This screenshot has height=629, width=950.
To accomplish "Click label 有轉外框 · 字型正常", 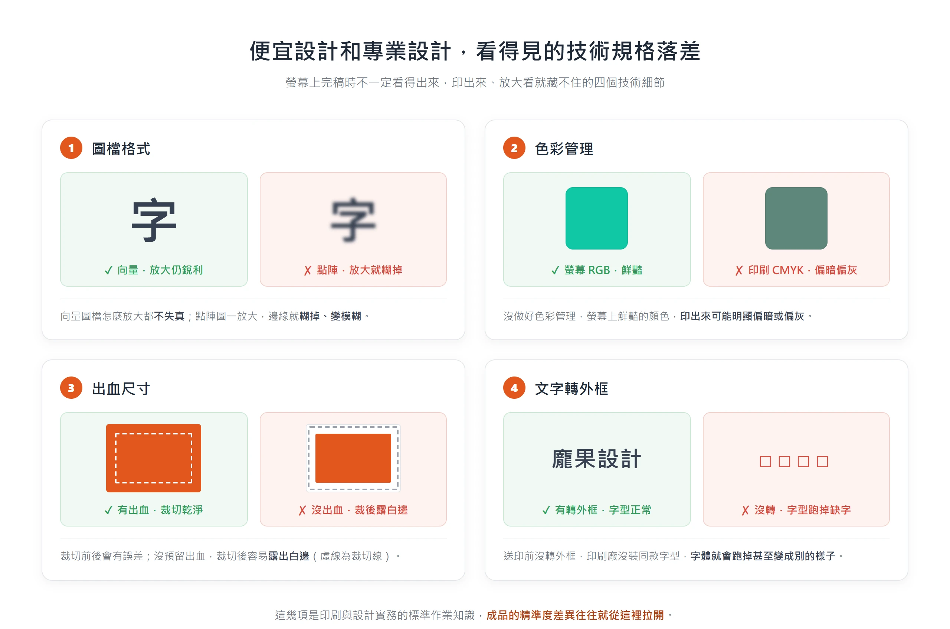I will click(x=596, y=510).
